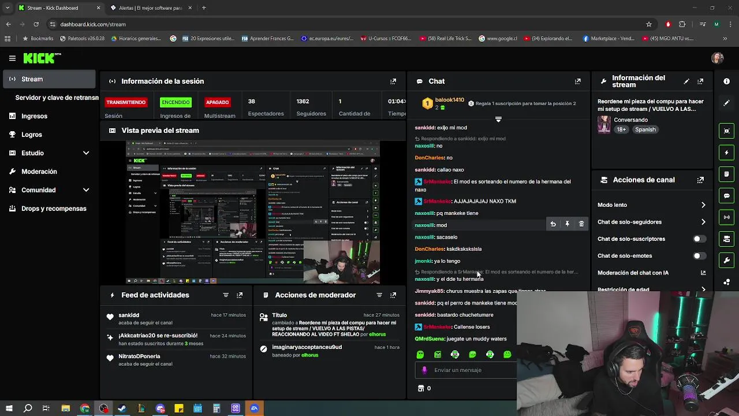Click the pencil icon in the right sidebar
Screen dimensions: 739x416
(727, 103)
